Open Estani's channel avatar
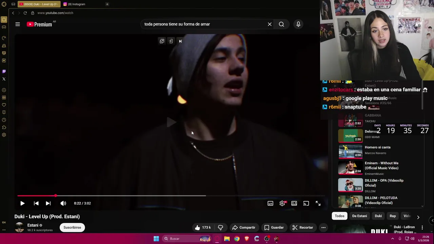 19,227
